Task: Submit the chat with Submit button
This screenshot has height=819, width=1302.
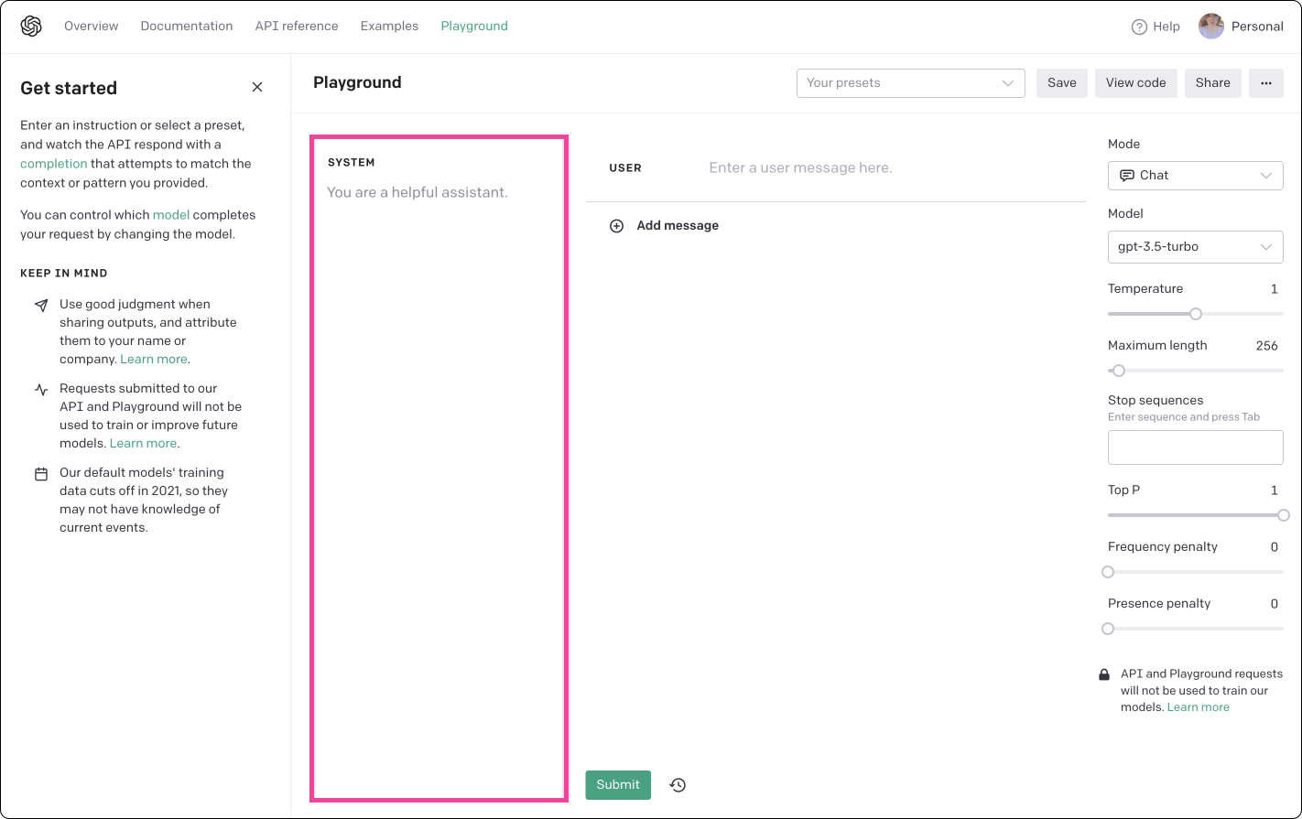Action: click(x=618, y=784)
